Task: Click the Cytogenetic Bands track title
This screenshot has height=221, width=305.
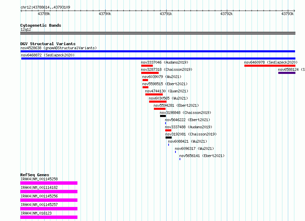Action: click(41, 25)
